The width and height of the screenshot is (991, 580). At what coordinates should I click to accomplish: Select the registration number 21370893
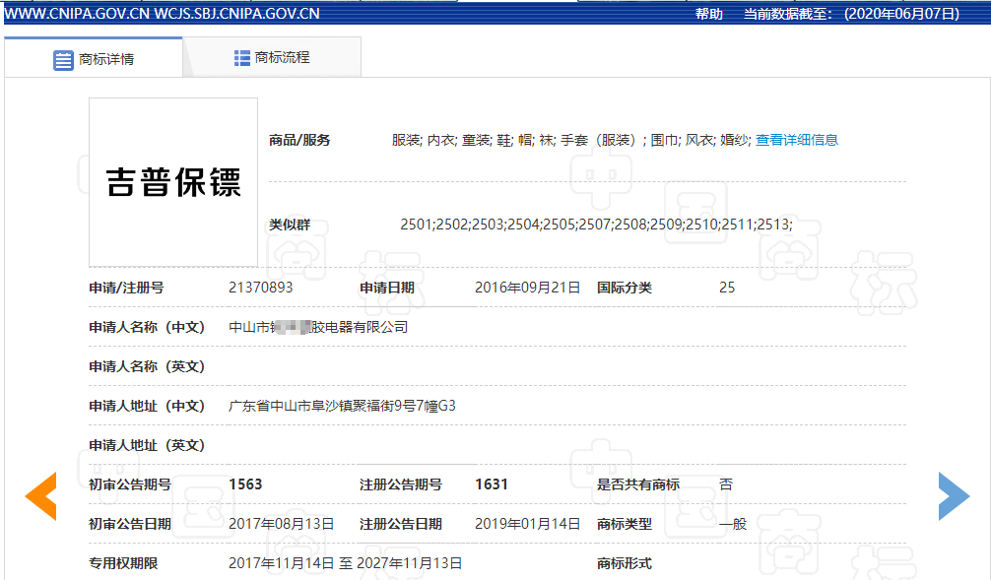(260, 288)
